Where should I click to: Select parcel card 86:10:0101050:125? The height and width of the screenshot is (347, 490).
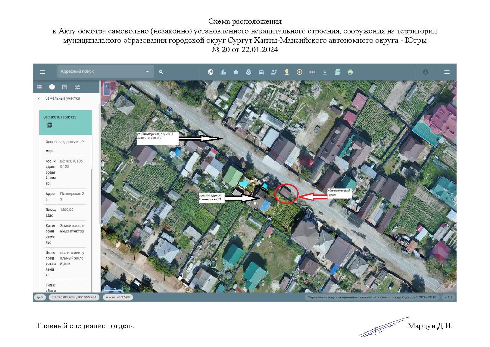(65, 122)
